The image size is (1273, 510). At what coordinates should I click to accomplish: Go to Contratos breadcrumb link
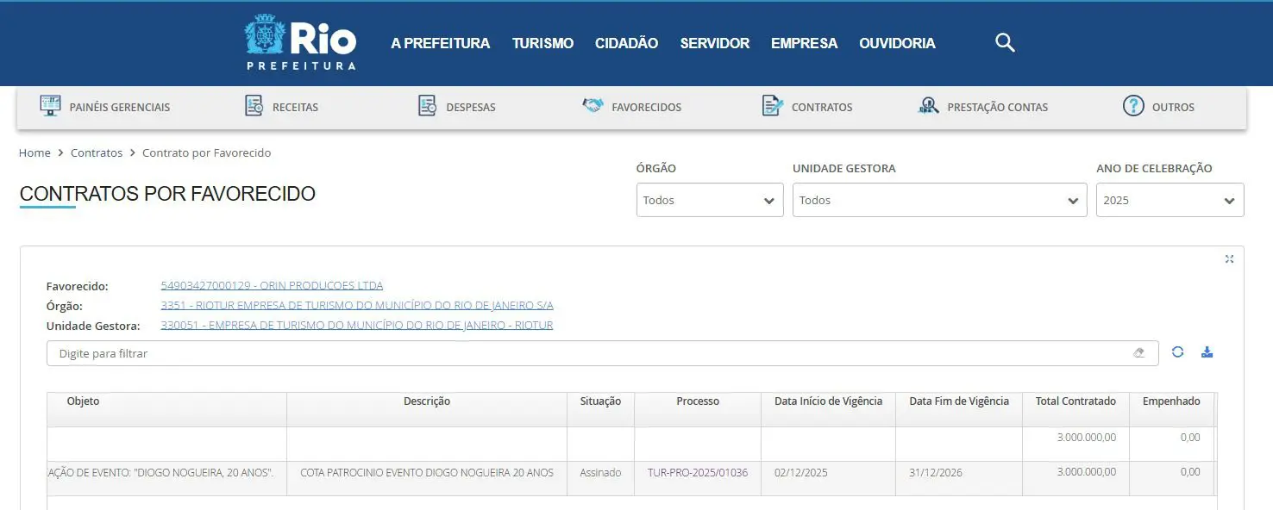tap(97, 152)
